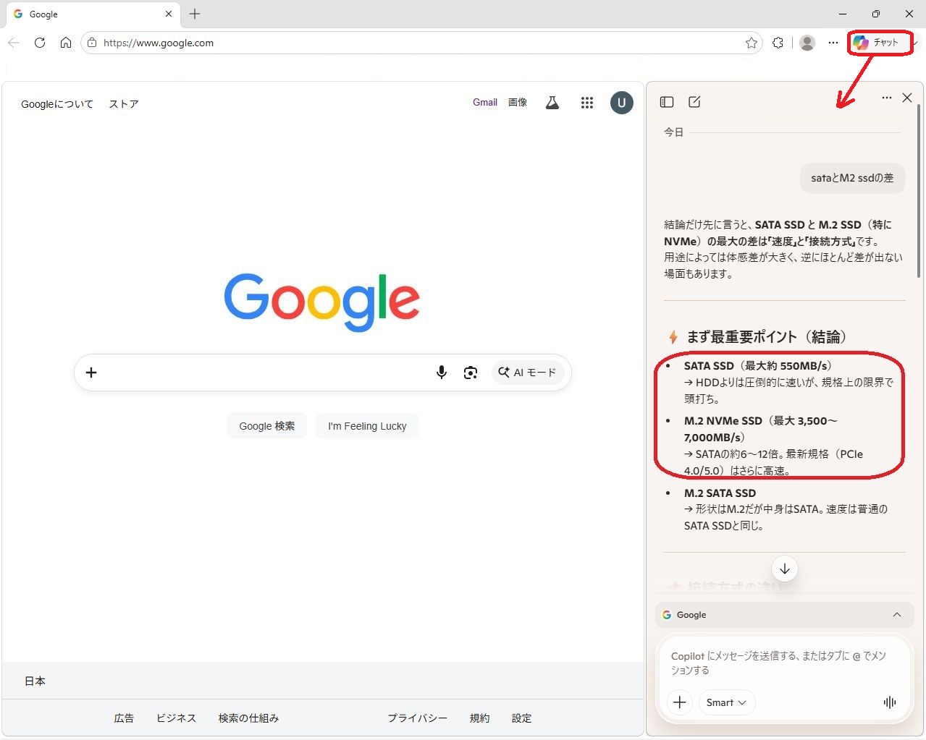Viewport: 926px width, 740px height.
Task: Reload the Google page
Action: pyautogui.click(x=40, y=43)
